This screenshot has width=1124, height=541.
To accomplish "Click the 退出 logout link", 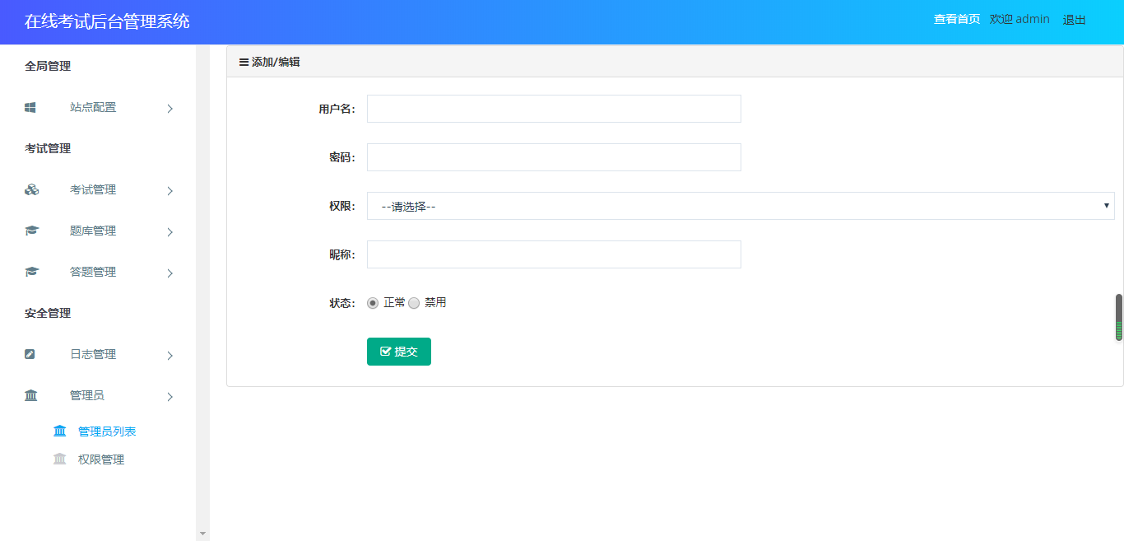I will [1075, 20].
